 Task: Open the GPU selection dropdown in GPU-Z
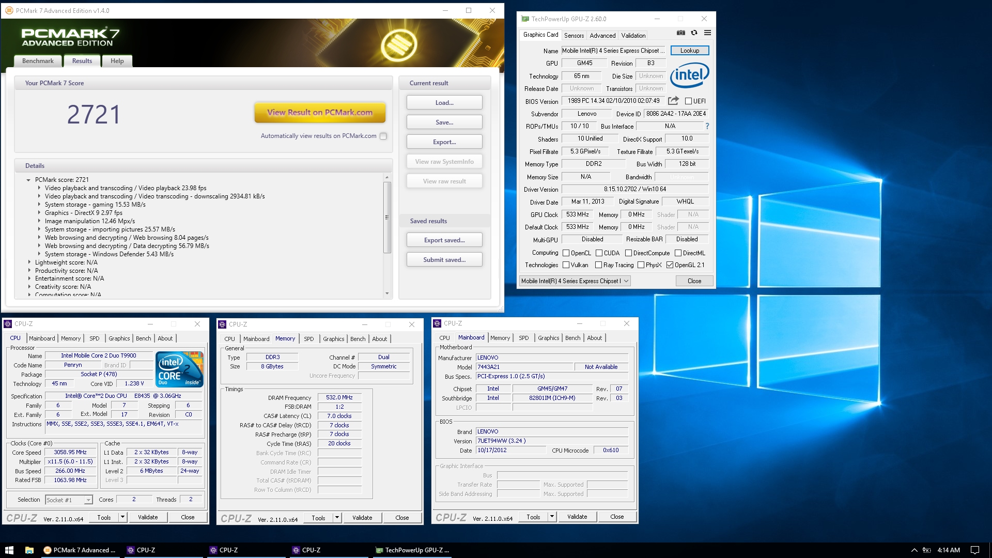click(575, 281)
